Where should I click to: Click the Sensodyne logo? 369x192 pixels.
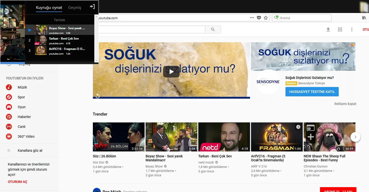[x=268, y=82]
